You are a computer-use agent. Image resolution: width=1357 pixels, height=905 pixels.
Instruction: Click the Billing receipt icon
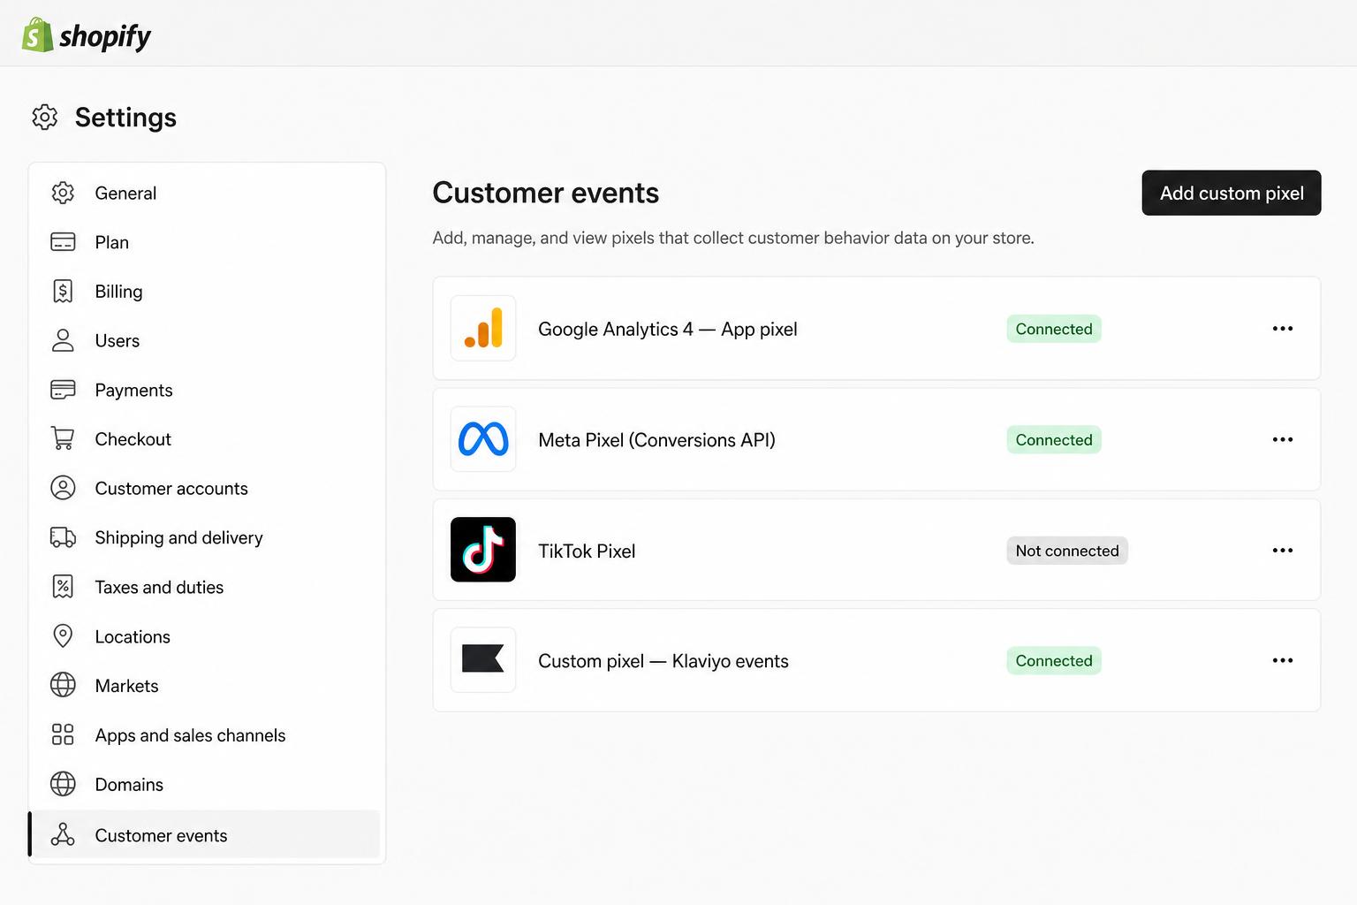(x=63, y=292)
